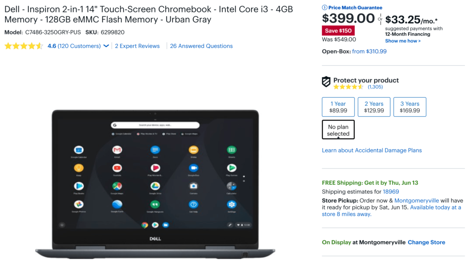Change shipping zip code 18969

391,192
